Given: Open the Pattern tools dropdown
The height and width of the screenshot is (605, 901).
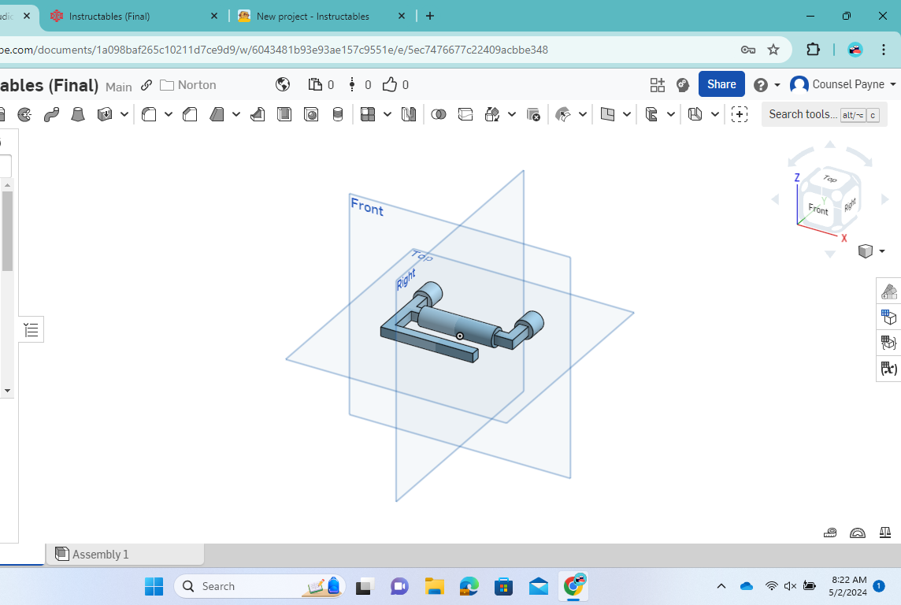Looking at the screenshot, I should pos(387,114).
